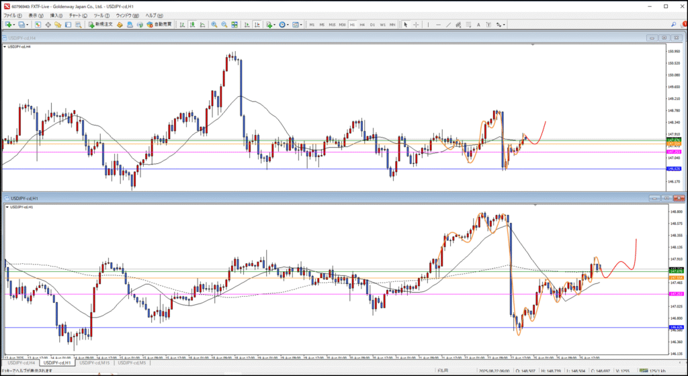688x376 pixels.
Task: Toggle the Chart Shift icon
Action: [257, 25]
